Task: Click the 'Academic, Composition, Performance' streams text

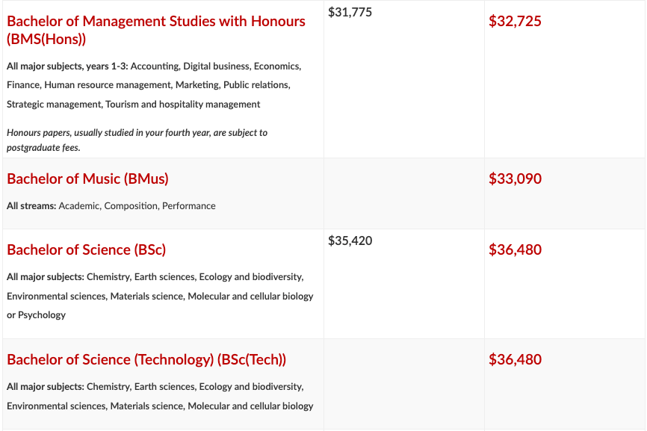Action: pos(137,205)
